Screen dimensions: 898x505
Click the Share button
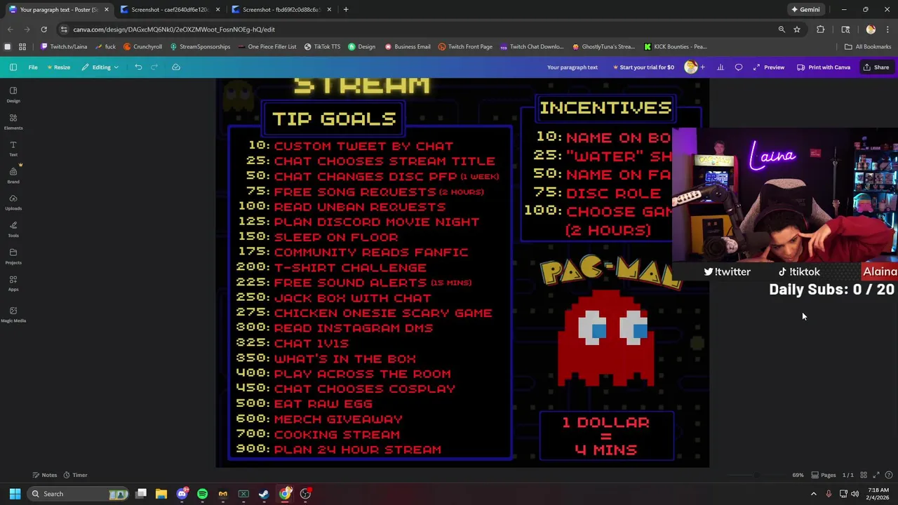click(x=876, y=67)
